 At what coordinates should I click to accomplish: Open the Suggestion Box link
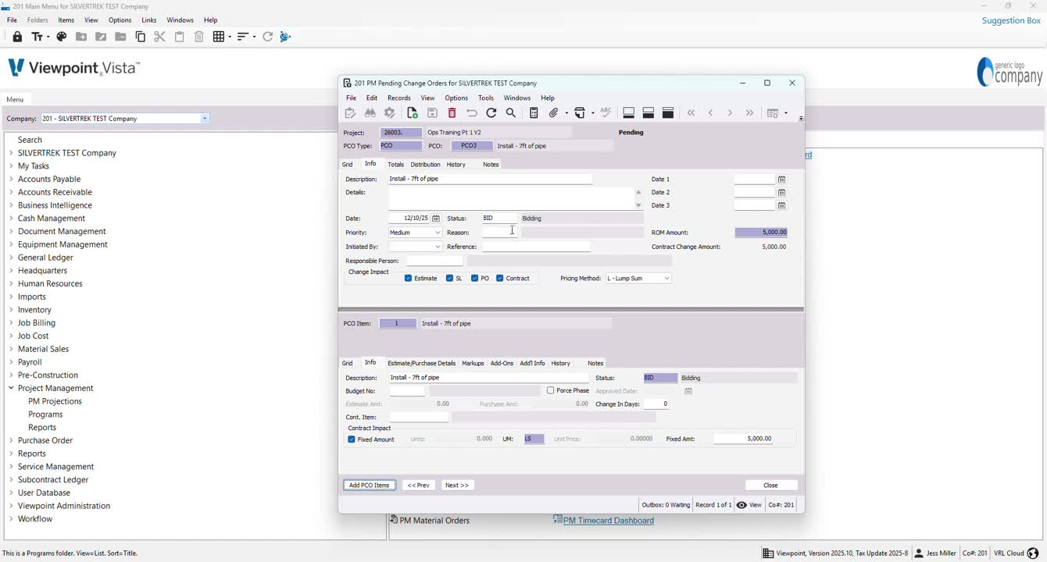(1011, 20)
